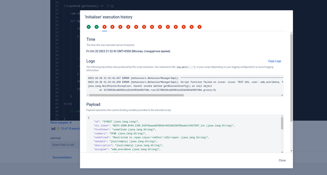Click code line 'if(cpuHide.getValue() == '2'){'
Screen dimensions: 327x175
89,6
